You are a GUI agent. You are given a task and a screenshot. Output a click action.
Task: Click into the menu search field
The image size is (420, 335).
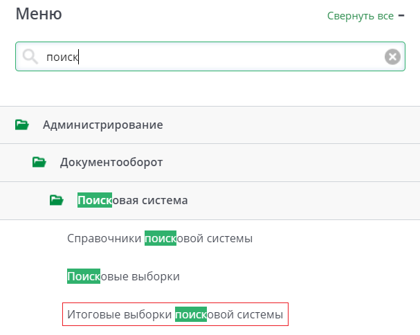[210, 57]
